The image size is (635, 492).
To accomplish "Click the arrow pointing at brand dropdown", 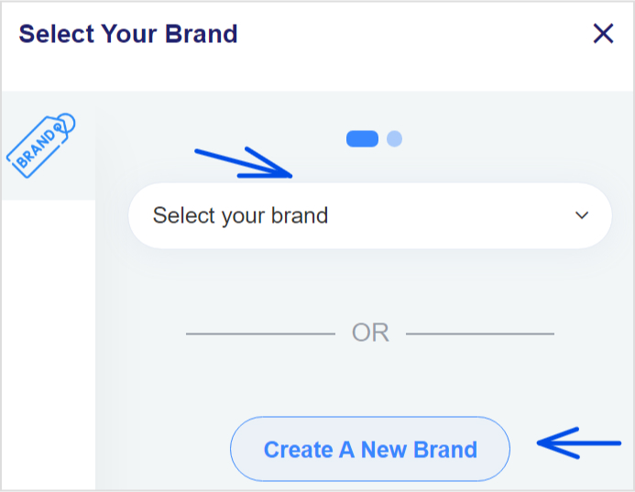I will click(244, 162).
